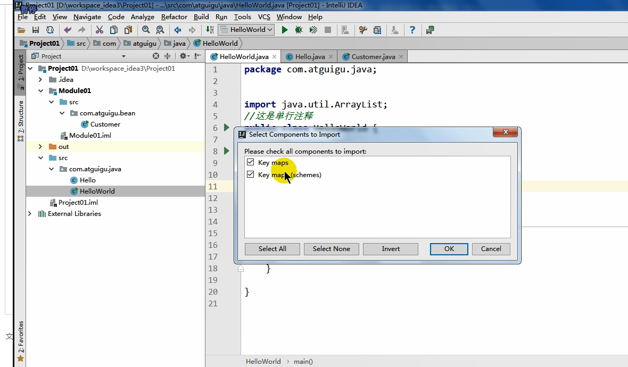Click the Stop square icon

[328, 30]
